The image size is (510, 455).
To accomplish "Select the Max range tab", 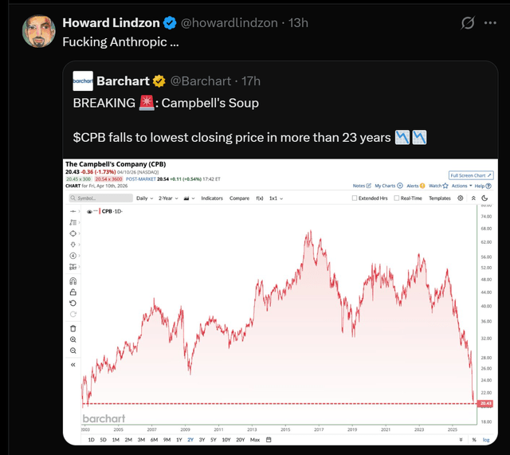I will [255, 439].
